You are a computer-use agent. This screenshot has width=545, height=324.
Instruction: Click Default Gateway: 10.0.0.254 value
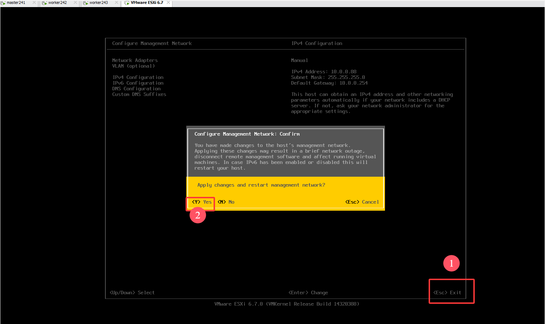(329, 83)
